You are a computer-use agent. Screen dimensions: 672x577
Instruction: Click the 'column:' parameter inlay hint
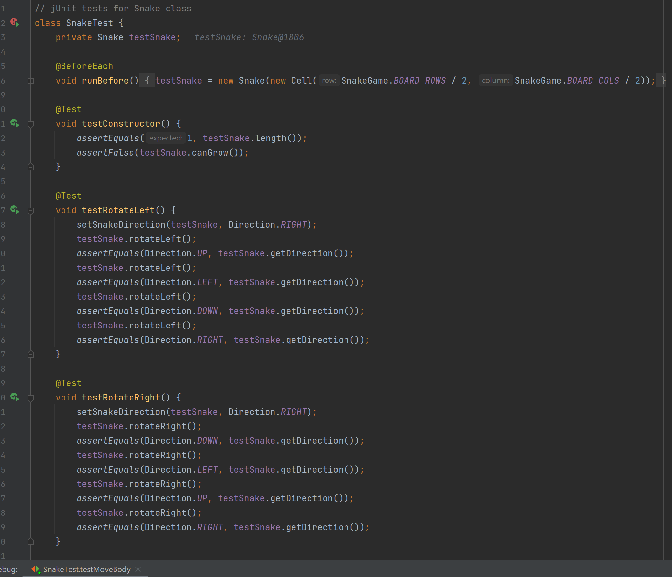(x=495, y=81)
